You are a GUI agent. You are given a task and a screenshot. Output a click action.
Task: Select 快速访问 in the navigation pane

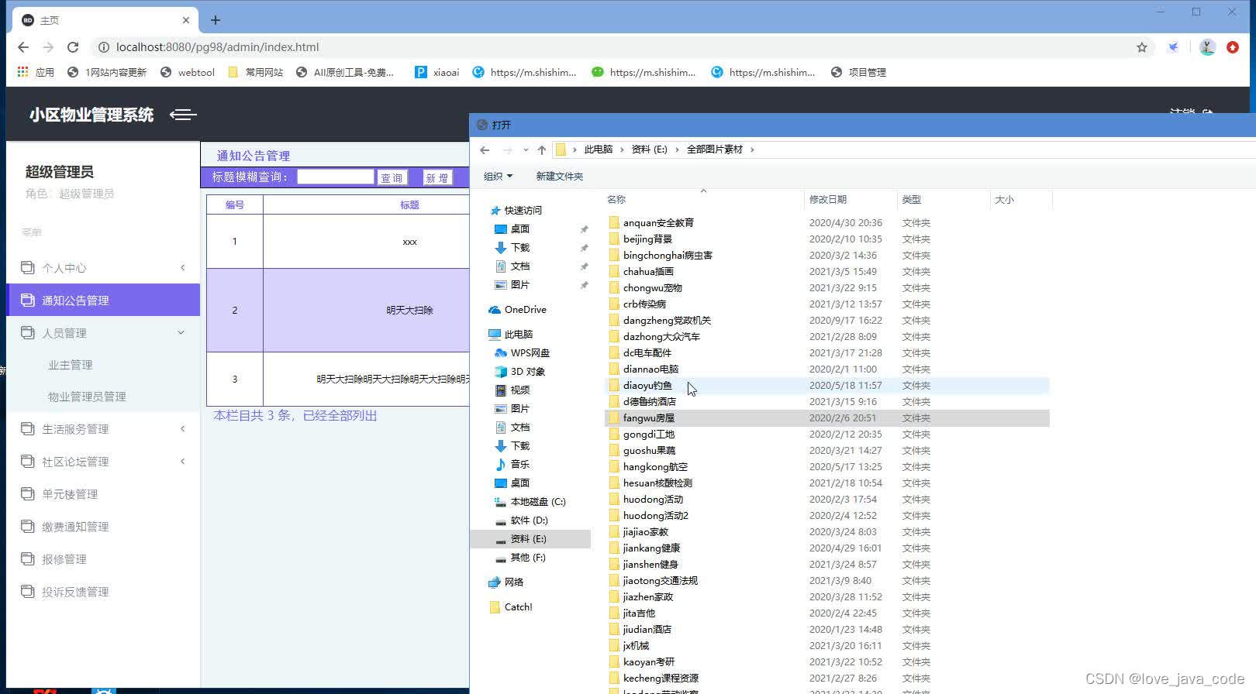[x=516, y=211]
